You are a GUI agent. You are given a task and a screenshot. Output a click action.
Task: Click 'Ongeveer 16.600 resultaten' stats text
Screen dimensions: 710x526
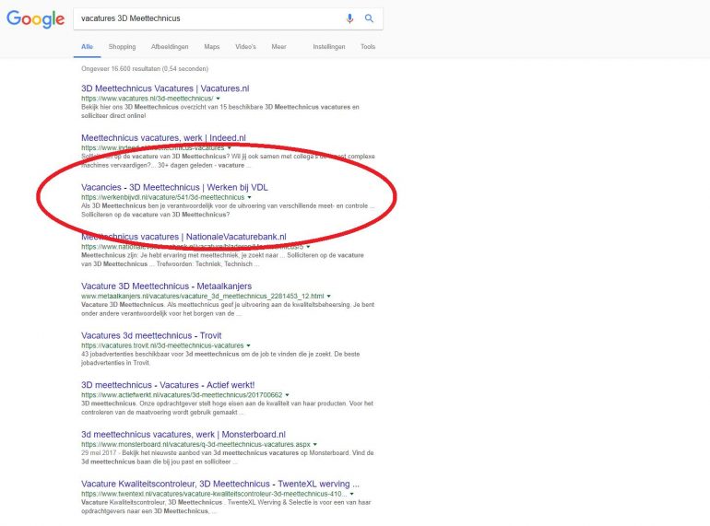(145, 69)
